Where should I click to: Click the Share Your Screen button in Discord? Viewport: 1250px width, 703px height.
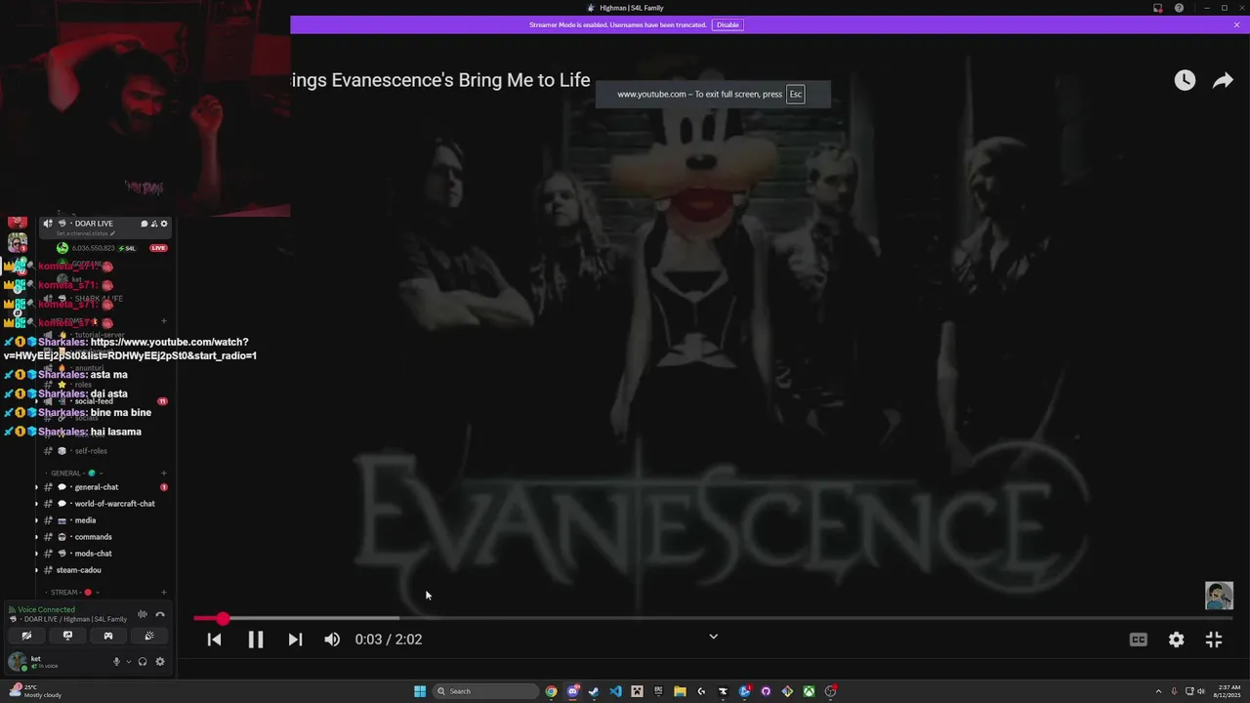(67, 636)
